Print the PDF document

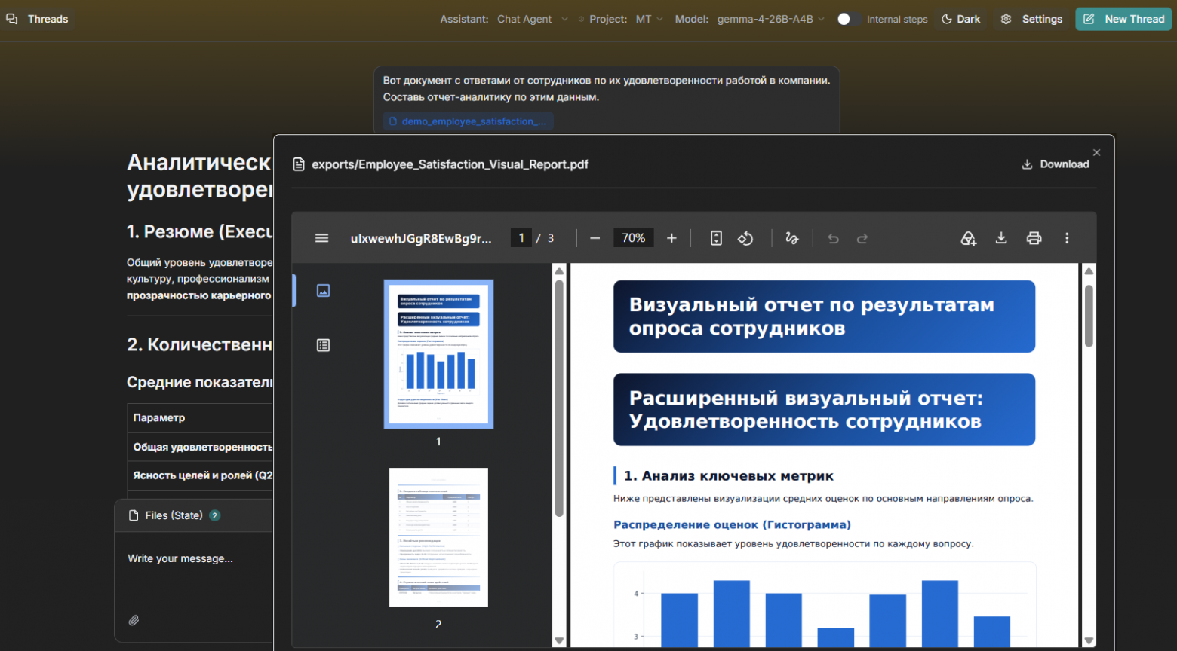coord(1034,238)
